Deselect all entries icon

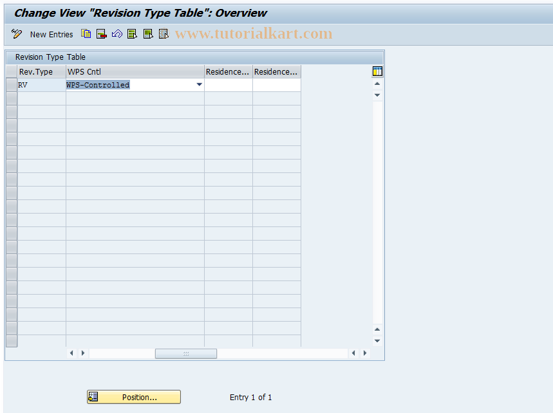tap(164, 34)
